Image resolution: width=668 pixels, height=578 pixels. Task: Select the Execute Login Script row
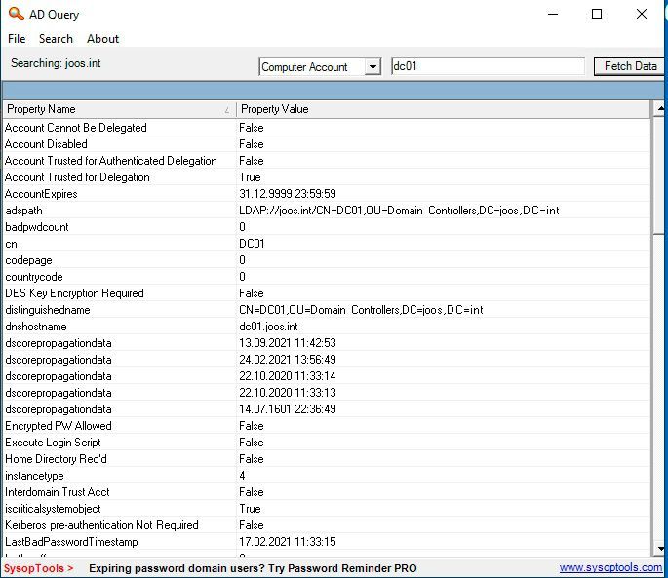pyautogui.click(x=327, y=443)
